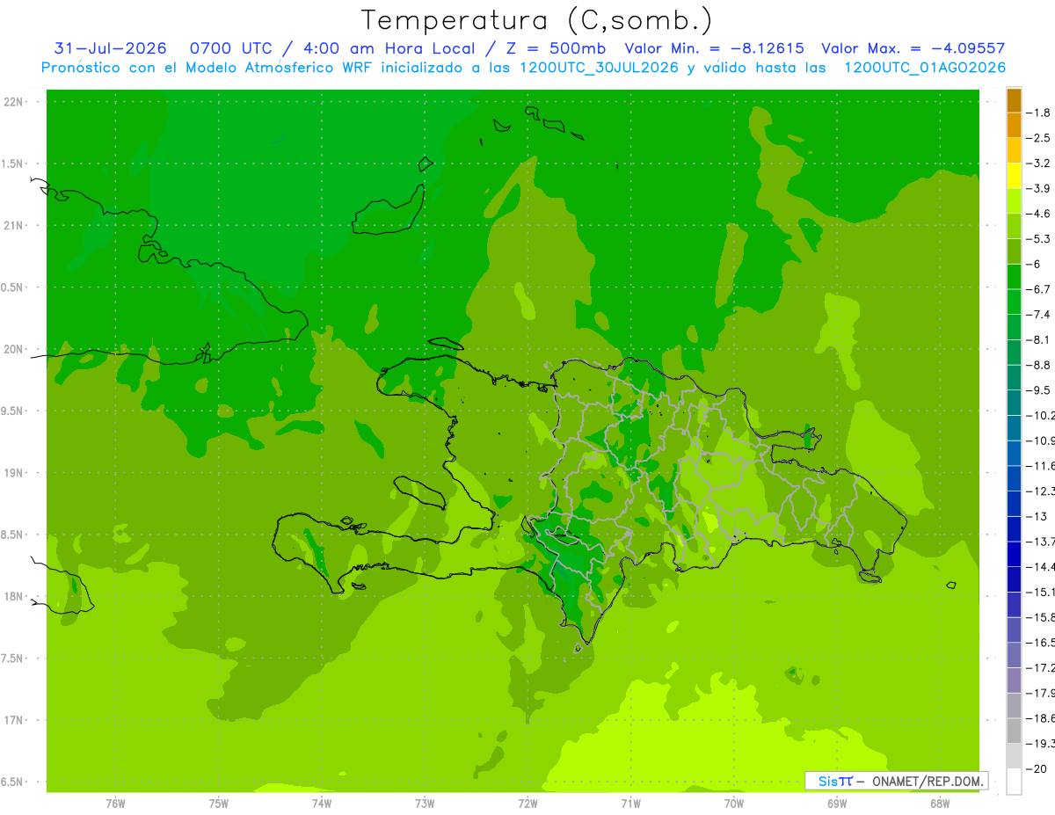1055x815 pixels.
Task: Click the 'Valor Min. = -8.12615' text
Action: (715, 48)
